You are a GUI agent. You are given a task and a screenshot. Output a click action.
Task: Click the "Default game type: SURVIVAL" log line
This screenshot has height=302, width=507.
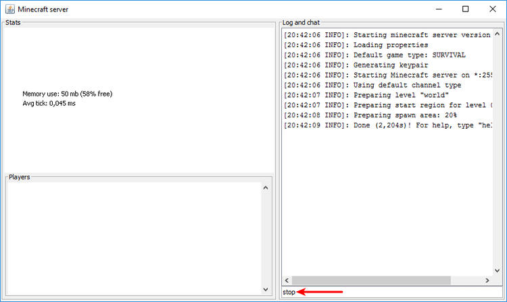point(375,55)
